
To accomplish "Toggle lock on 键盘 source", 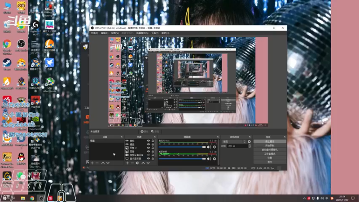I will (153, 145).
